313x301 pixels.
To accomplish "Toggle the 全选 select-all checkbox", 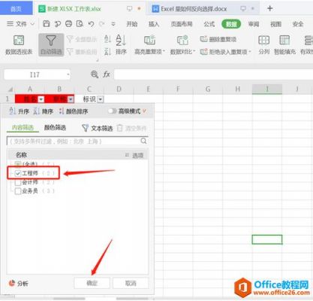I will tap(17, 164).
